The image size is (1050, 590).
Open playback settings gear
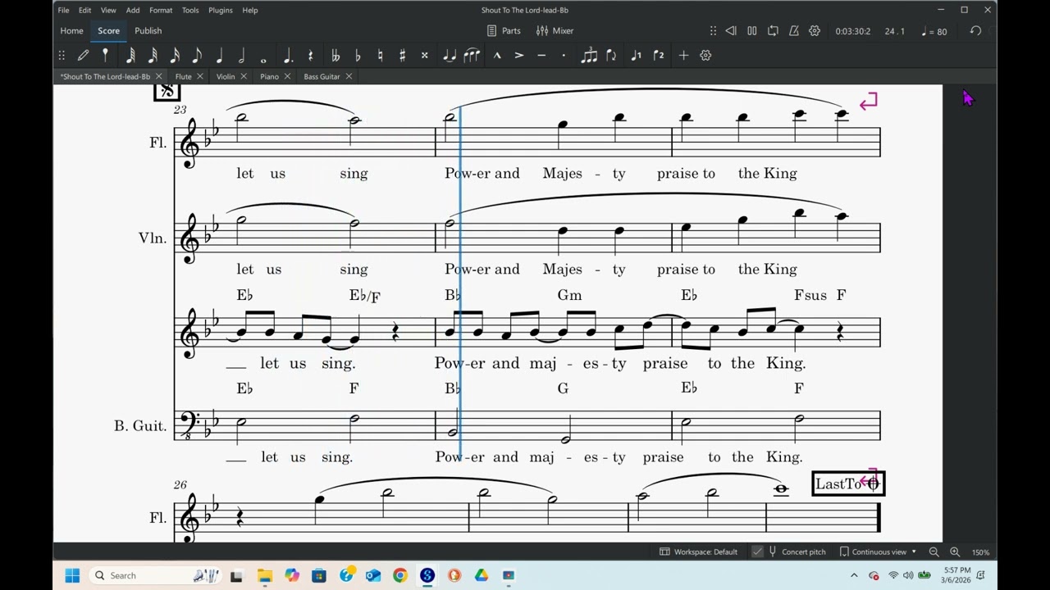pyautogui.click(x=815, y=30)
